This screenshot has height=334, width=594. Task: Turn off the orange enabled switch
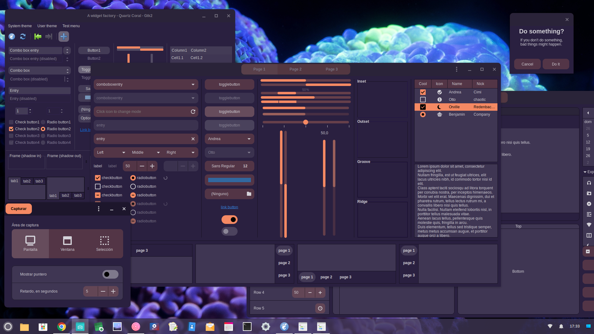tap(230, 220)
